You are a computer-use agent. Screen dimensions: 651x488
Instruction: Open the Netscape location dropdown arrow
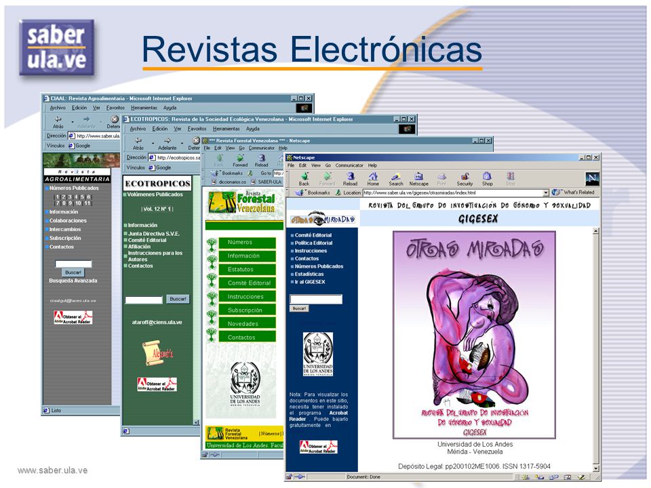coord(546,193)
